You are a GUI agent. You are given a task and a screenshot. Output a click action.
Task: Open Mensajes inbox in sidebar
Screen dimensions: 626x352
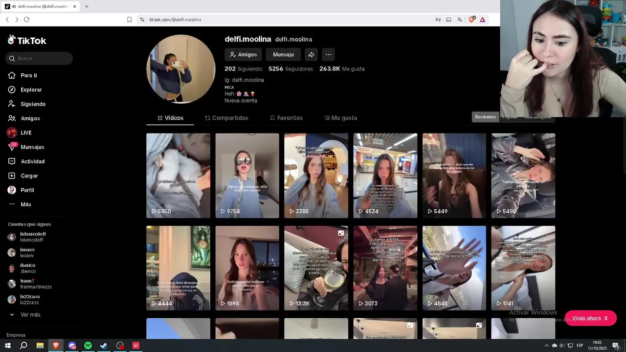[32, 147]
